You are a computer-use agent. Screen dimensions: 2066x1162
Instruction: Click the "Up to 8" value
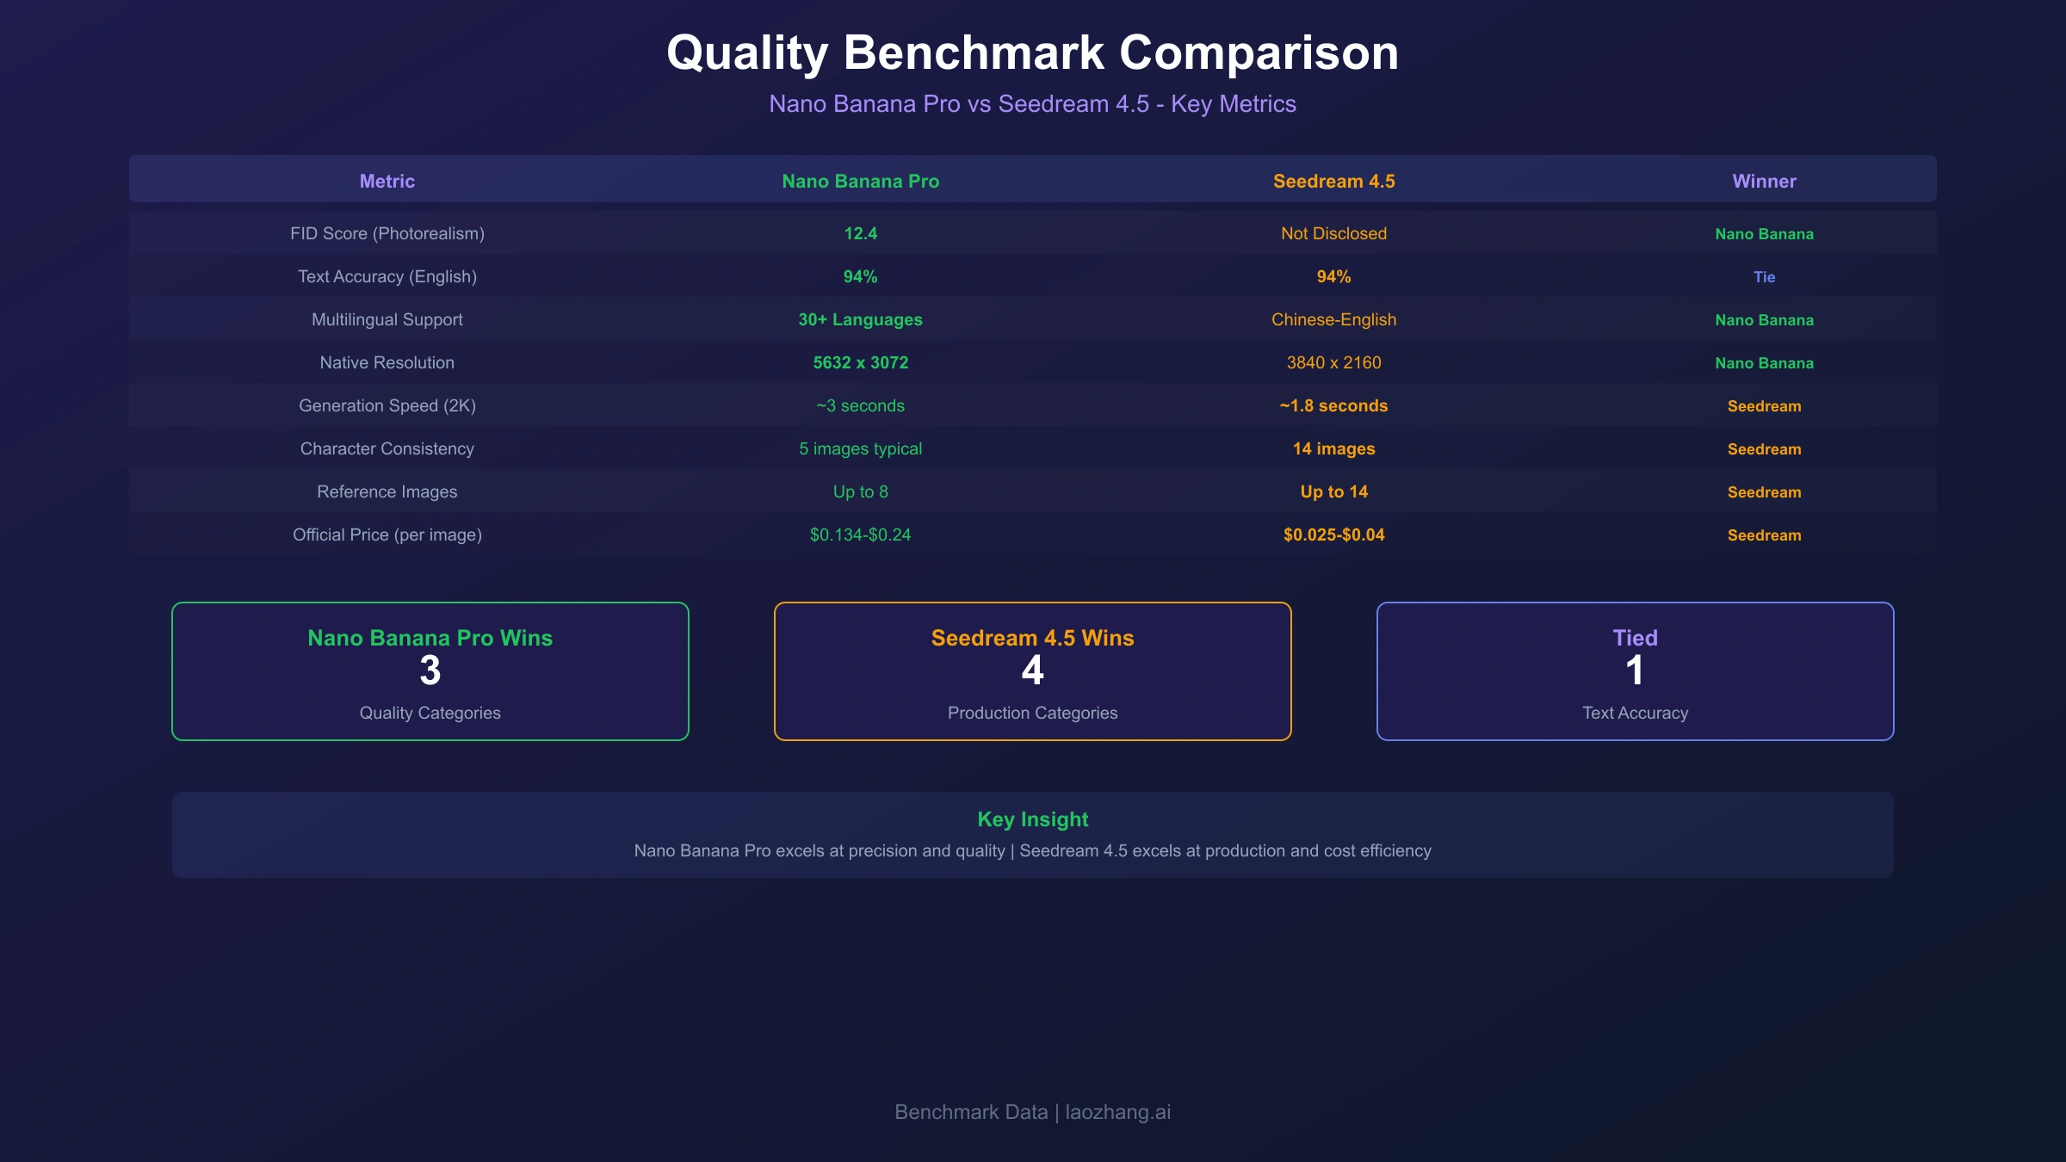click(861, 491)
